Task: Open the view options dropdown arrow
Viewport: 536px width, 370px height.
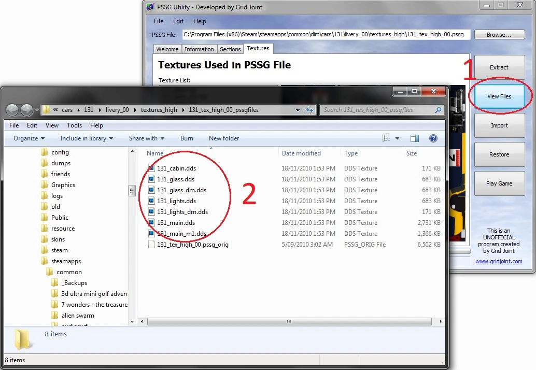Action: coord(397,138)
